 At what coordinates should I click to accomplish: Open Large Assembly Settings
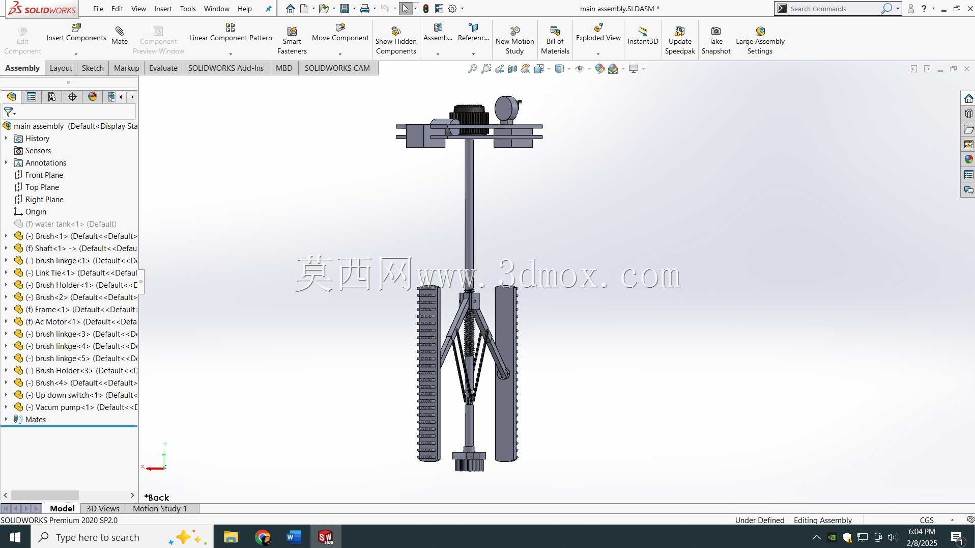coord(760,40)
